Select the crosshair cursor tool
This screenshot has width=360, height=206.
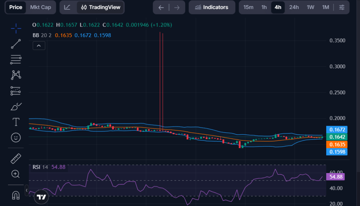click(x=15, y=28)
